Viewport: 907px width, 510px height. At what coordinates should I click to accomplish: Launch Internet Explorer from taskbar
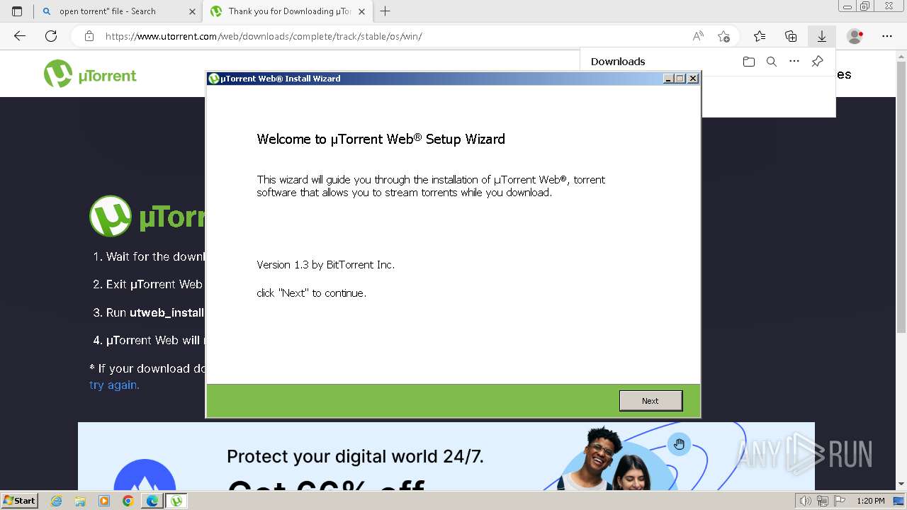tap(56, 501)
